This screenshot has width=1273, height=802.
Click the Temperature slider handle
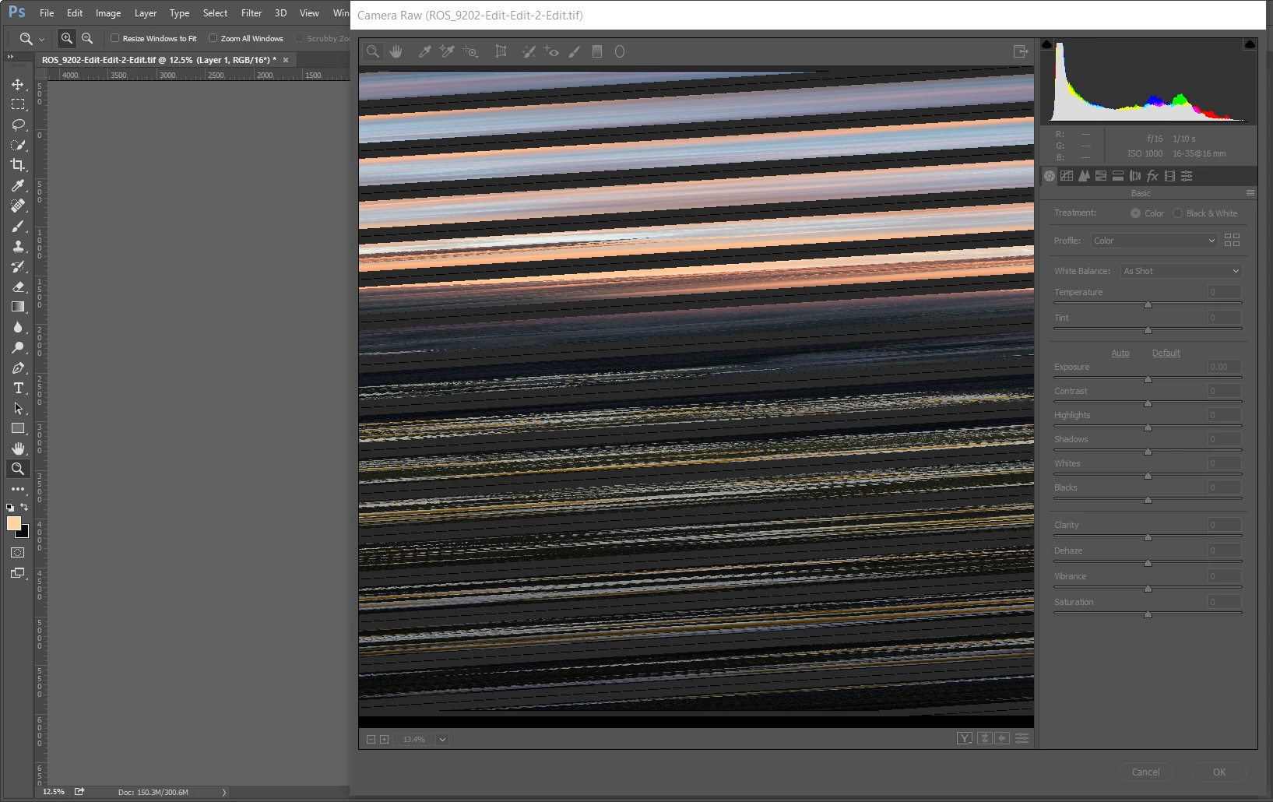click(1148, 304)
